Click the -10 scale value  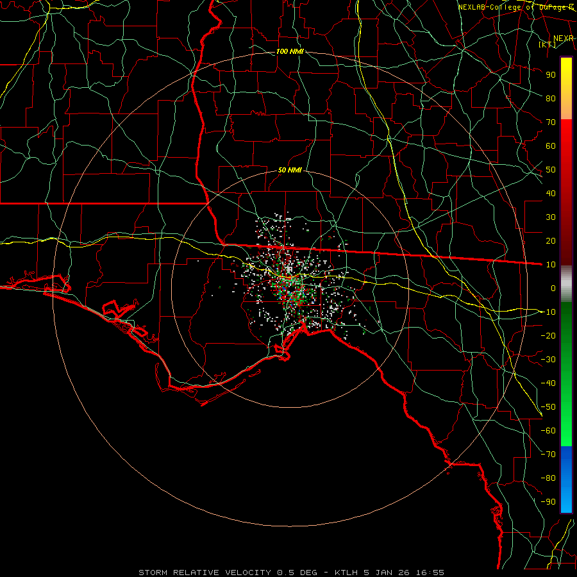coord(548,312)
